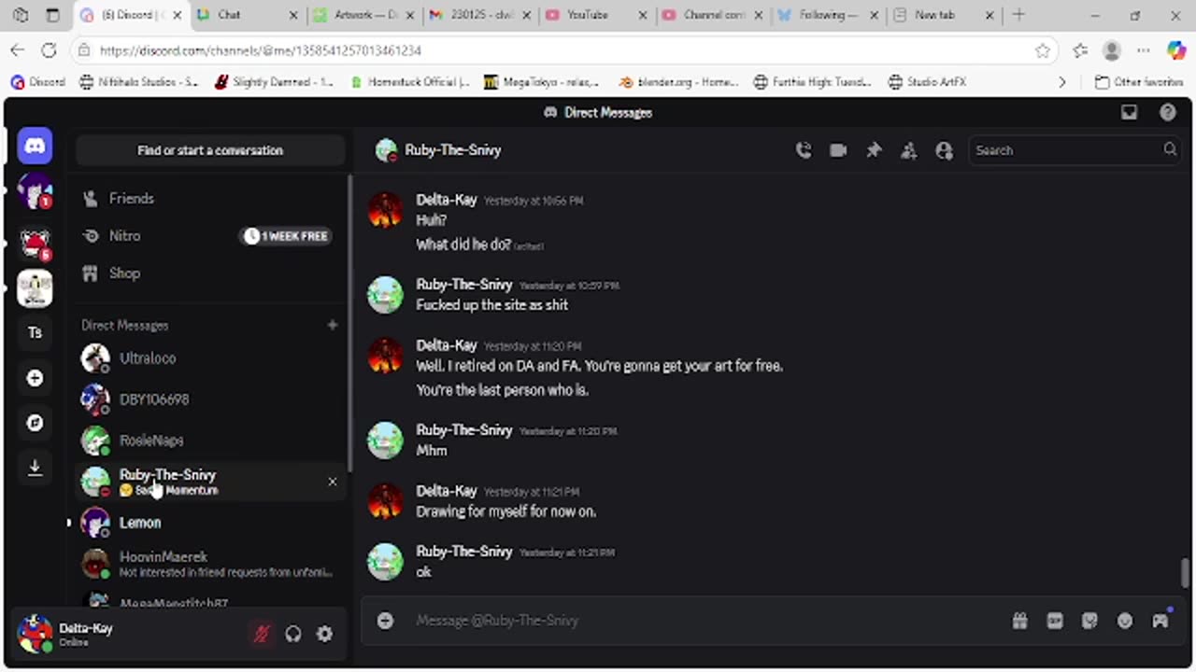1196x672 pixels.
Task: Click the add a server plus icon
Action: pyautogui.click(x=35, y=378)
